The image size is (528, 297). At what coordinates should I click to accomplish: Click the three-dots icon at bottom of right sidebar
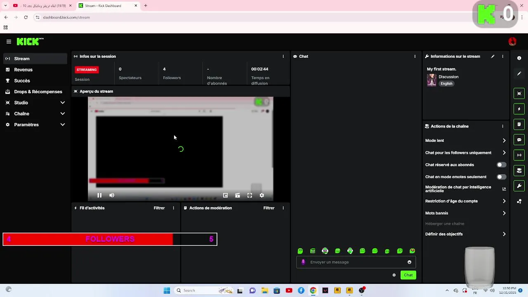point(519,201)
